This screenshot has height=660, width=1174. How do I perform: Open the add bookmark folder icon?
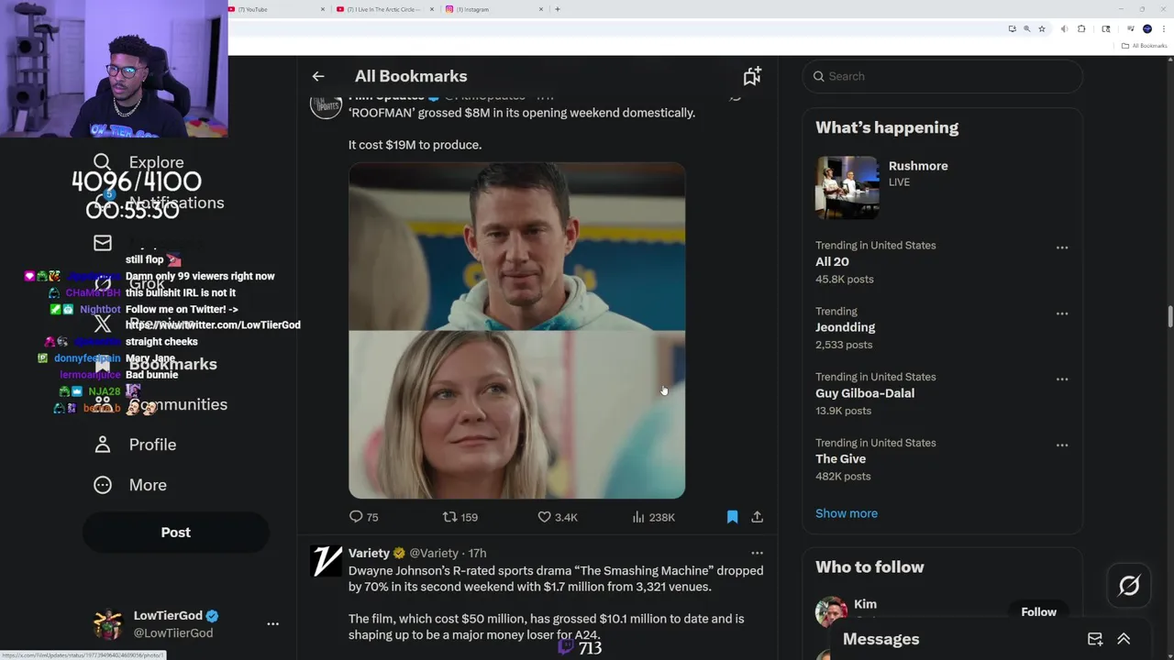[x=752, y=76]
